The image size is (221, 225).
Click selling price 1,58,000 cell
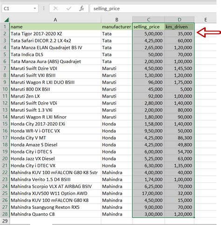tap(149, 124)
